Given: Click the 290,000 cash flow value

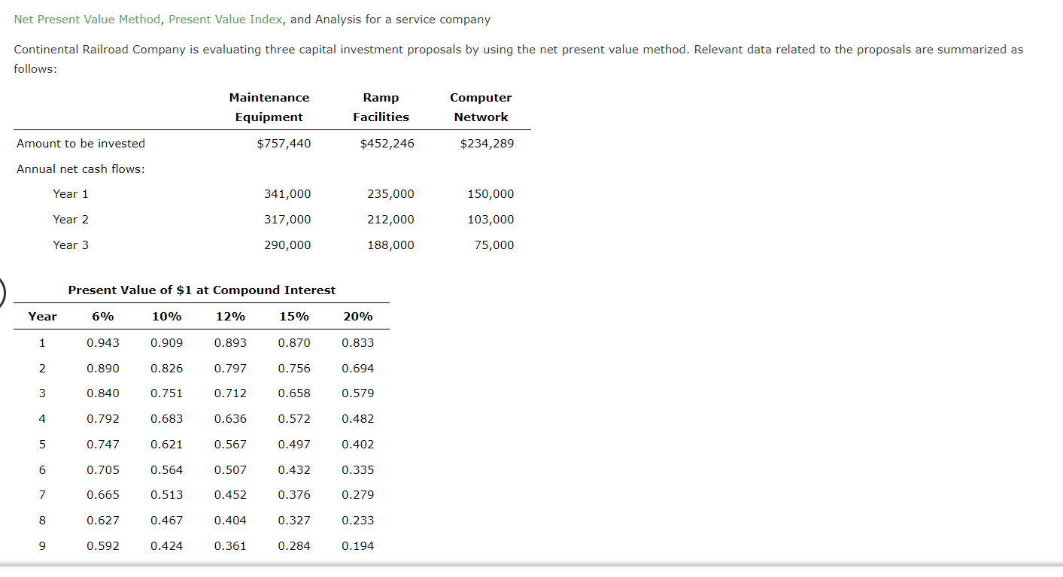Looking at the screenshot, I should point(287,245).
